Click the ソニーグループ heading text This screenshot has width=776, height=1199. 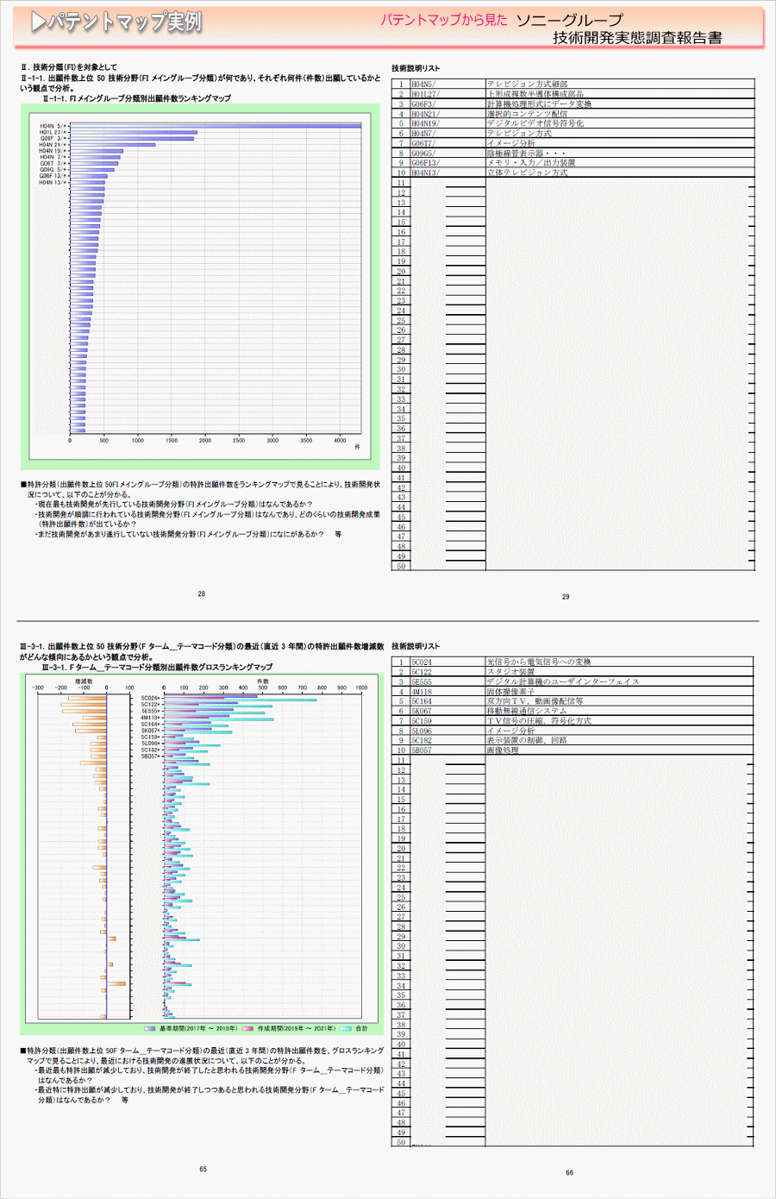[569, 20]
